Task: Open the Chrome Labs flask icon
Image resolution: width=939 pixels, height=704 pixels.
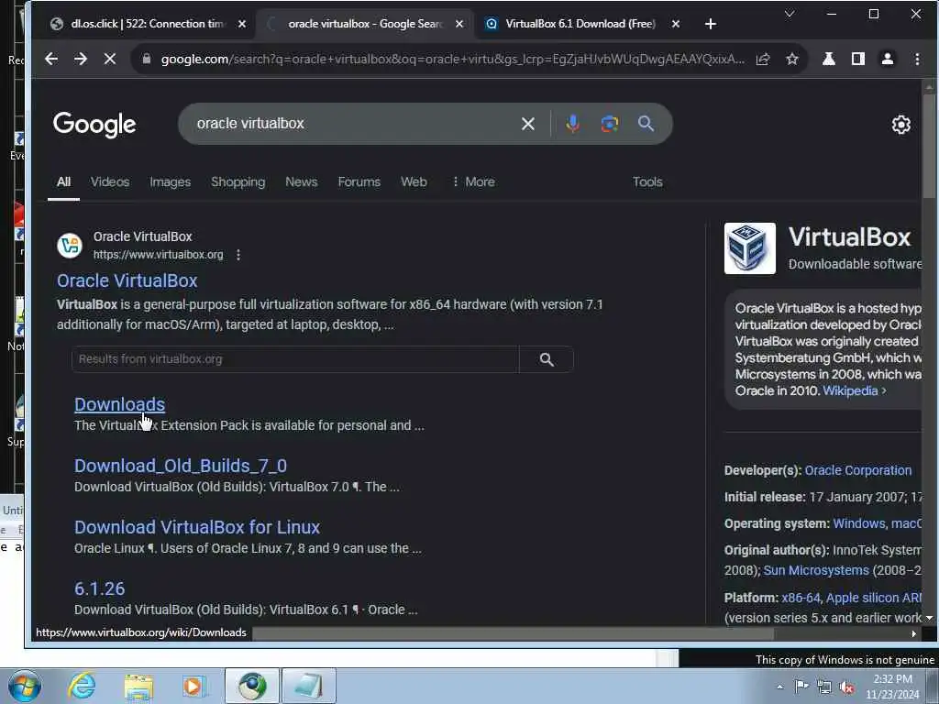Action: (829, 59)
